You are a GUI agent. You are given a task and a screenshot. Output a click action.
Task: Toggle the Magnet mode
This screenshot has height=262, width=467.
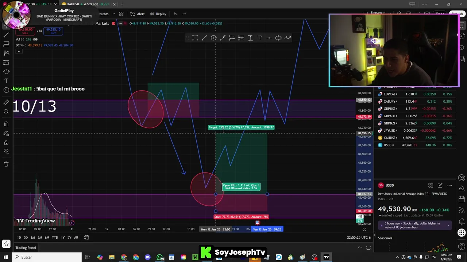[6, 124]
